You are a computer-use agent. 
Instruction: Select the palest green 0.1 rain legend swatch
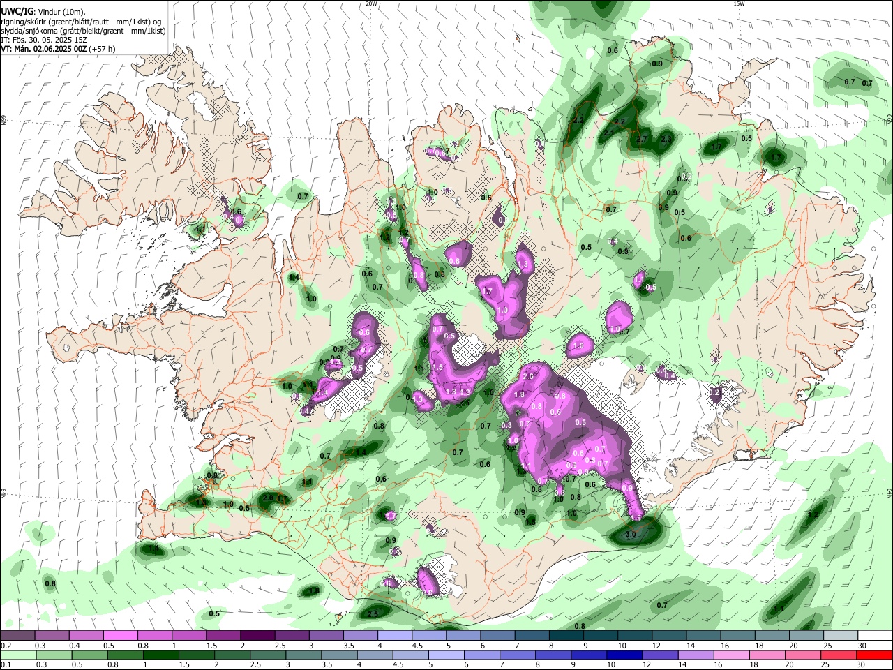[18, 655]
